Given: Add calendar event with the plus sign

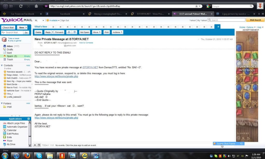Looking at the screenshot, I should click(35, 145).
